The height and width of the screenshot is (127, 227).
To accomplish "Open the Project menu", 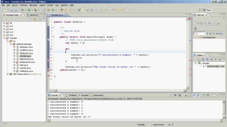I will 50,5.
